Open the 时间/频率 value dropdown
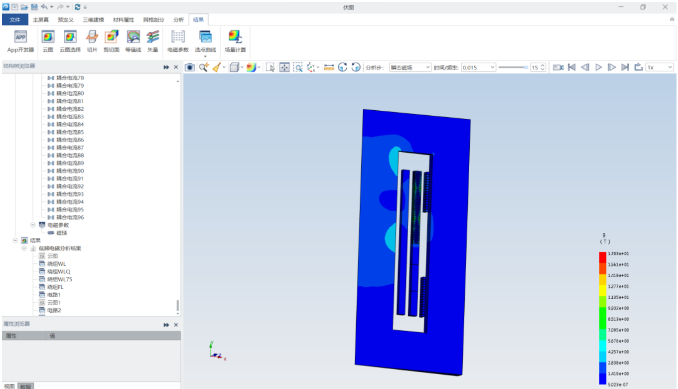Screen dimensions: 678x389 (x=478, y=67)
